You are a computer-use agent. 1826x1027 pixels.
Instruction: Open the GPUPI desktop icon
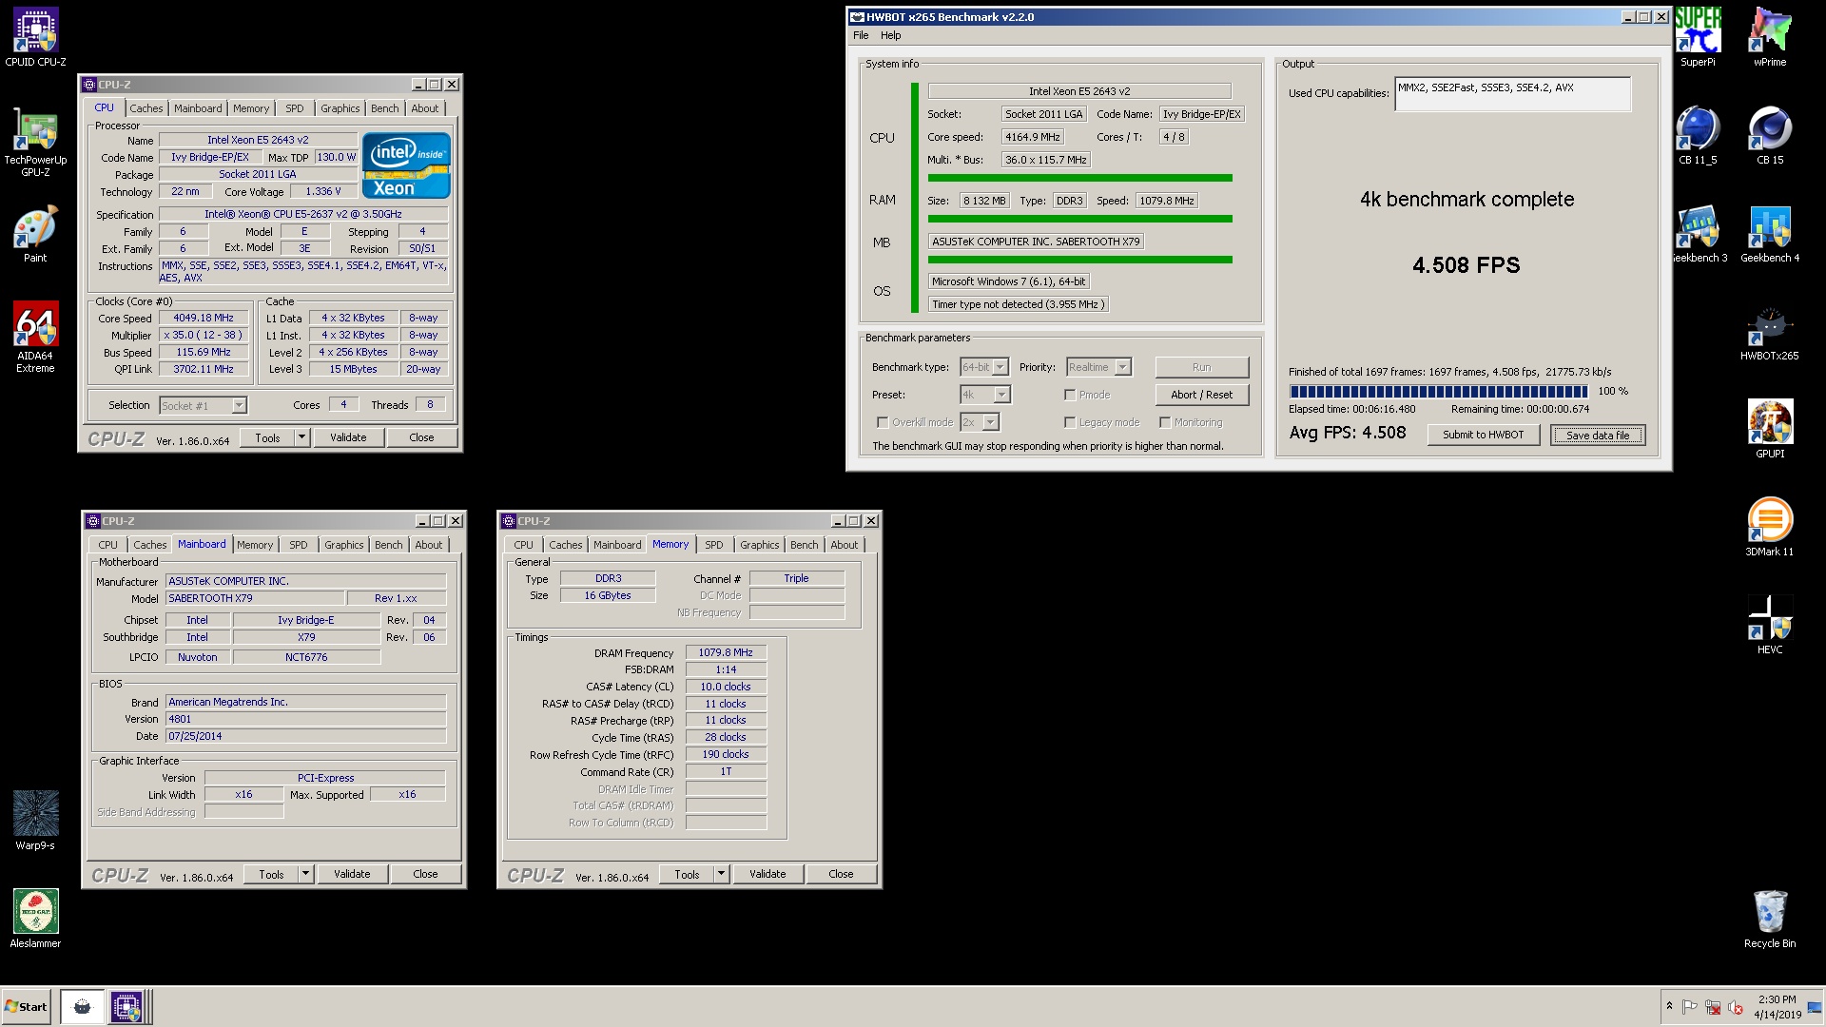1770,430
